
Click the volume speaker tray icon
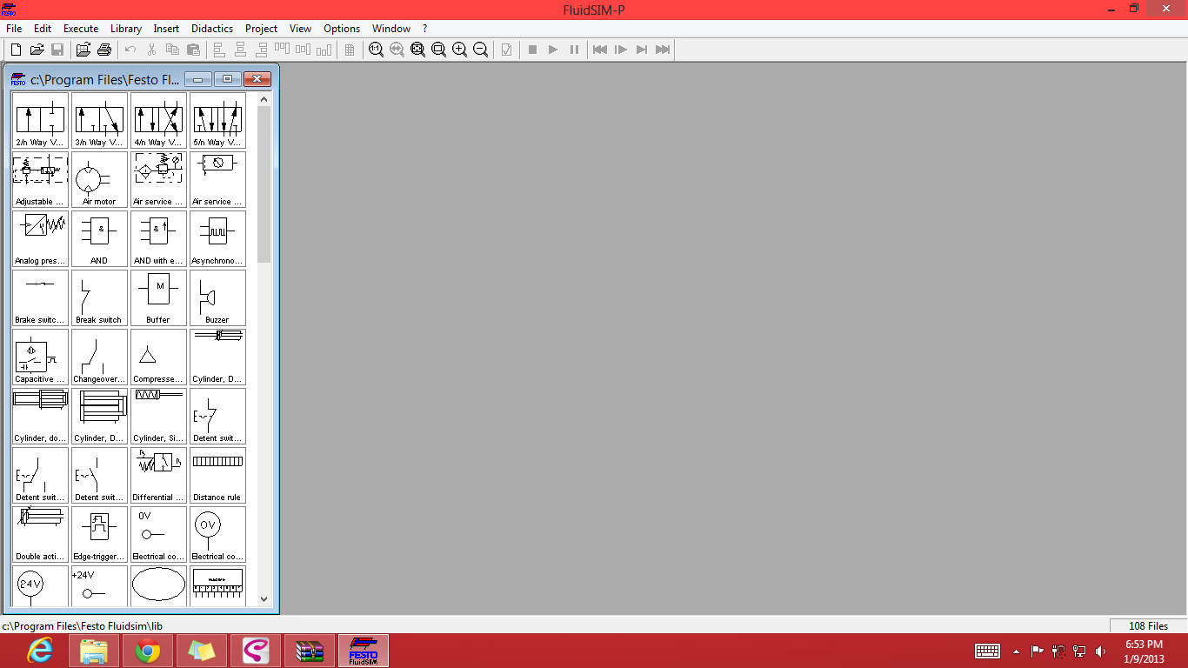[1101, 651]
